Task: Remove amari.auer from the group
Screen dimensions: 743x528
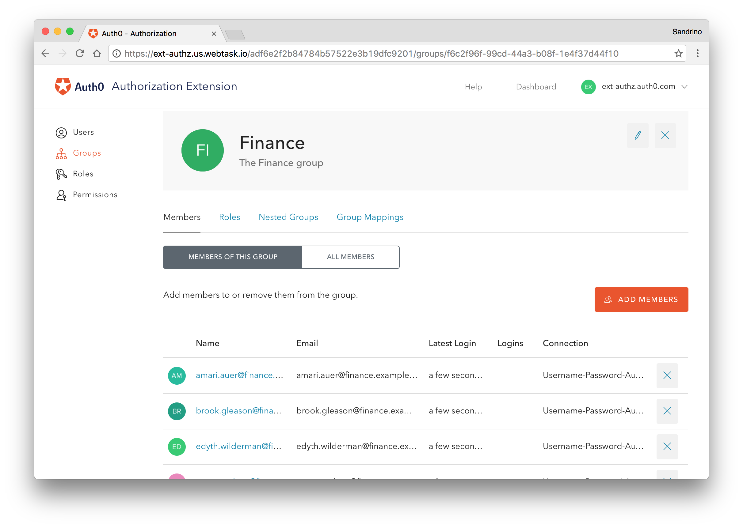Action: 667,375
